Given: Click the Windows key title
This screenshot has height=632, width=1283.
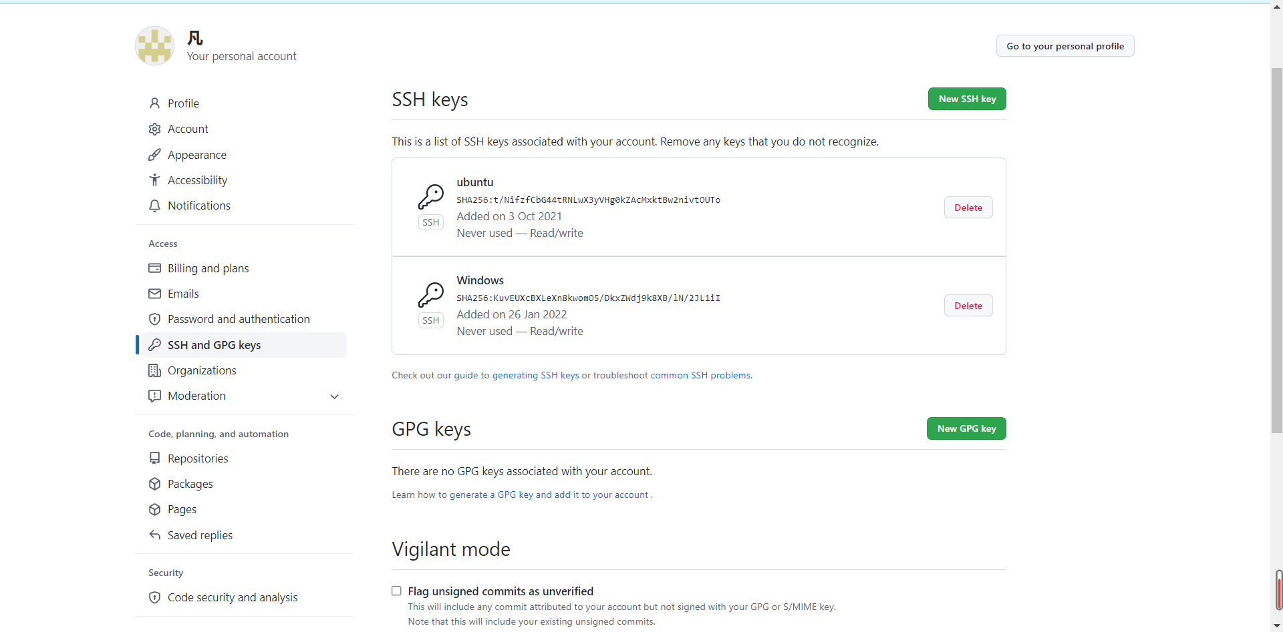Looking at the screenshot, I should [480, 280].
